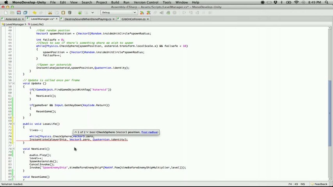
Task: Click the Delete trash toolbar icon
Action: pos(70,12)
